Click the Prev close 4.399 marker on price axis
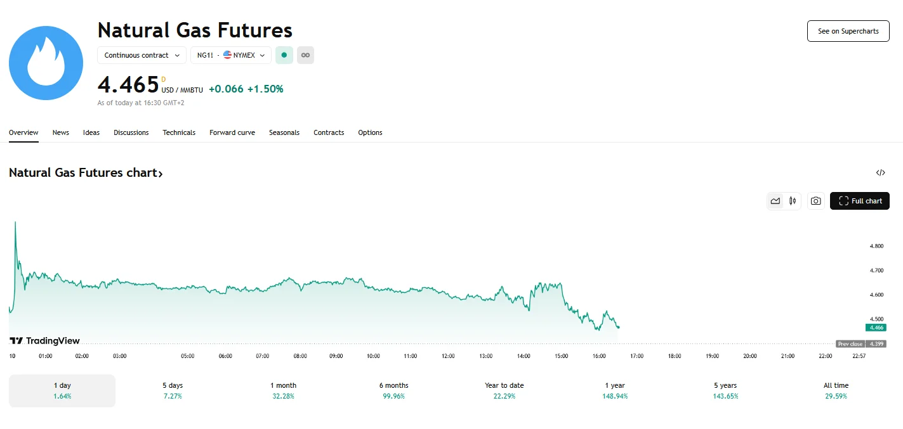 tap(860, 343)
